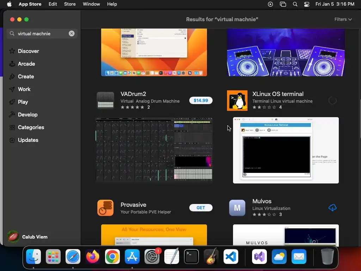The width and height of the screenshot is (361, 271).
Task: Launch Google Chrome from the dock
Action: tap(112, 257)
